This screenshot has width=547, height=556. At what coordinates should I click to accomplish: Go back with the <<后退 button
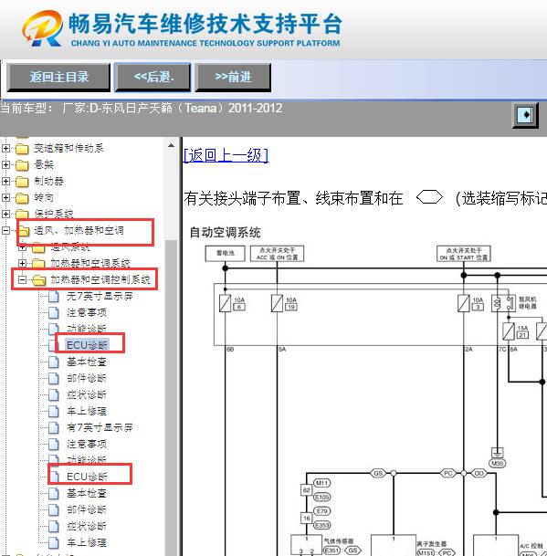pos(153,77)
